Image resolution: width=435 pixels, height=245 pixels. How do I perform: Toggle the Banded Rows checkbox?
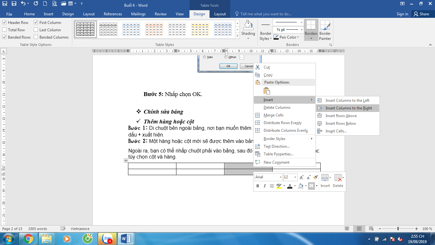[4, 37]
